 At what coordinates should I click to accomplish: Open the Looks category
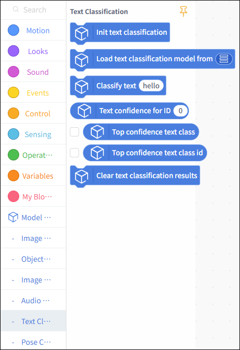[x=33, y=51]
